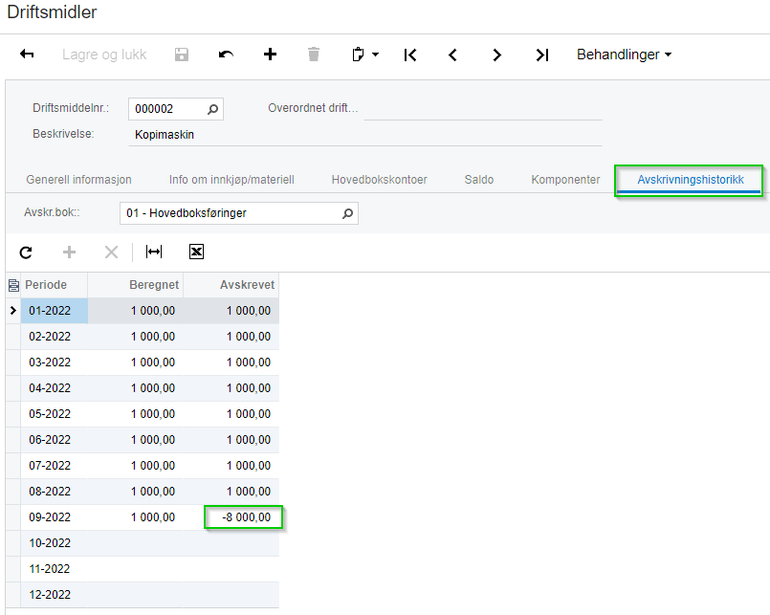This screenshot has width=770, height=615.
Task: Select the 05-2022 period cell
Action: (x=54, y=413)
